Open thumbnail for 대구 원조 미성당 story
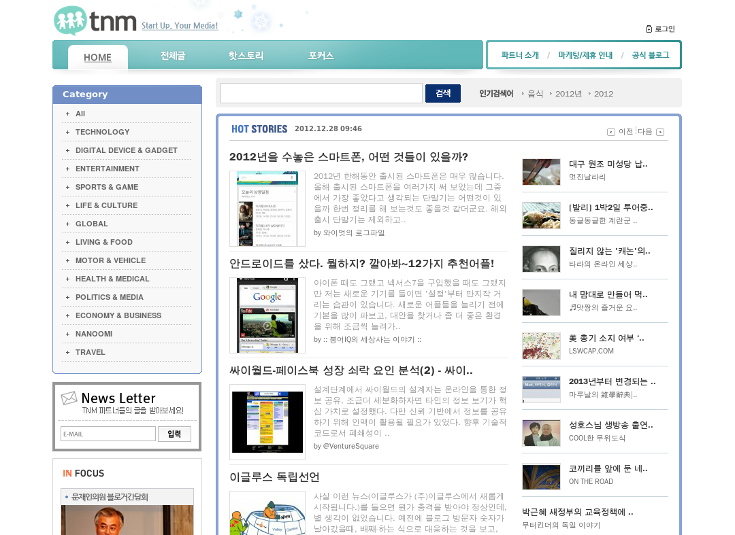The image size is (735, 535). [542, 172]
